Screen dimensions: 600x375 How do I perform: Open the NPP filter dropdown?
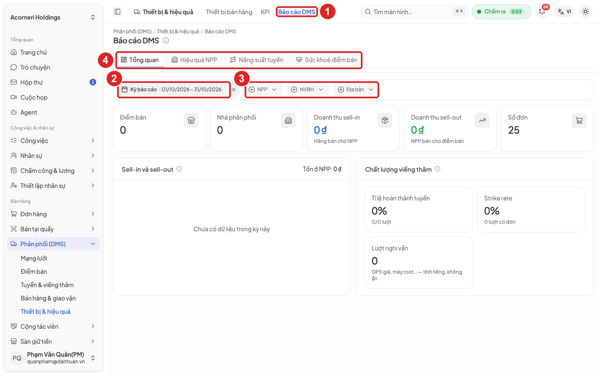pyautogui.click(x=263, y=90)
